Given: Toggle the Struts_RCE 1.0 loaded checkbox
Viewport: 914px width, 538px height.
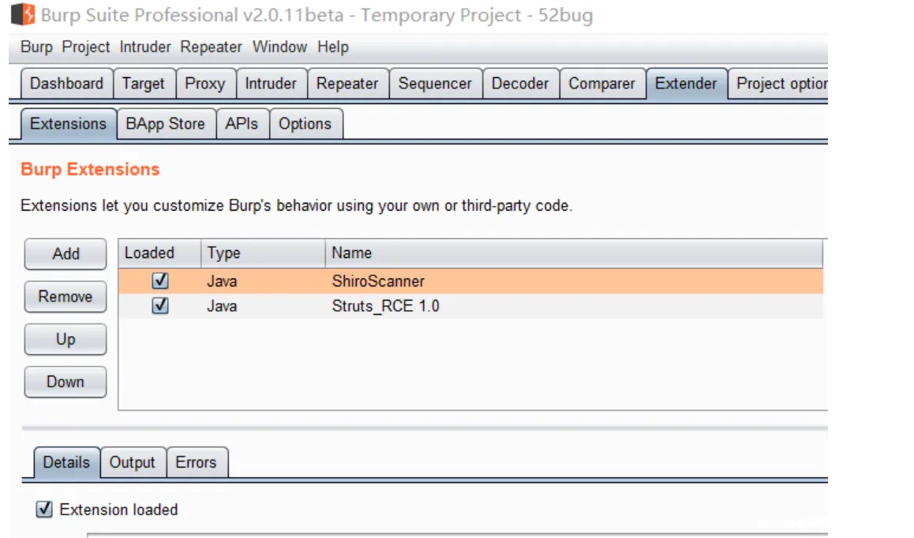Looking at the screenshot, I should 160,306.
